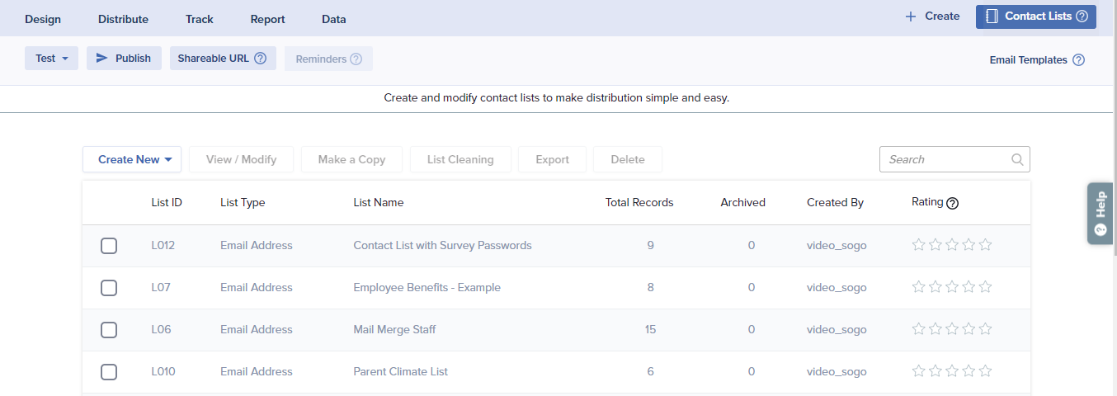Click the Contact Lists notebook icon
The image size is (1117, 396).
tap(992, 16)
